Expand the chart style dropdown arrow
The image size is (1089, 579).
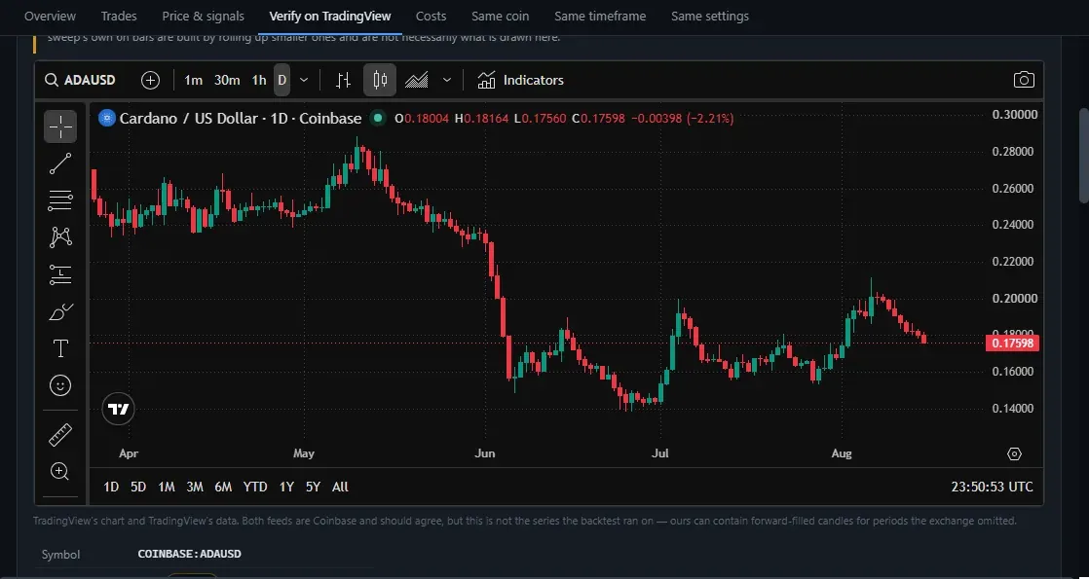point(446,80)
